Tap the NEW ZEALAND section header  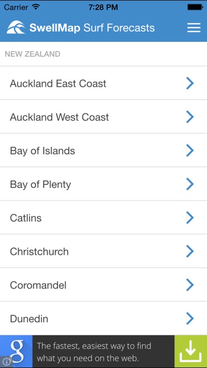tap(33, 54)
